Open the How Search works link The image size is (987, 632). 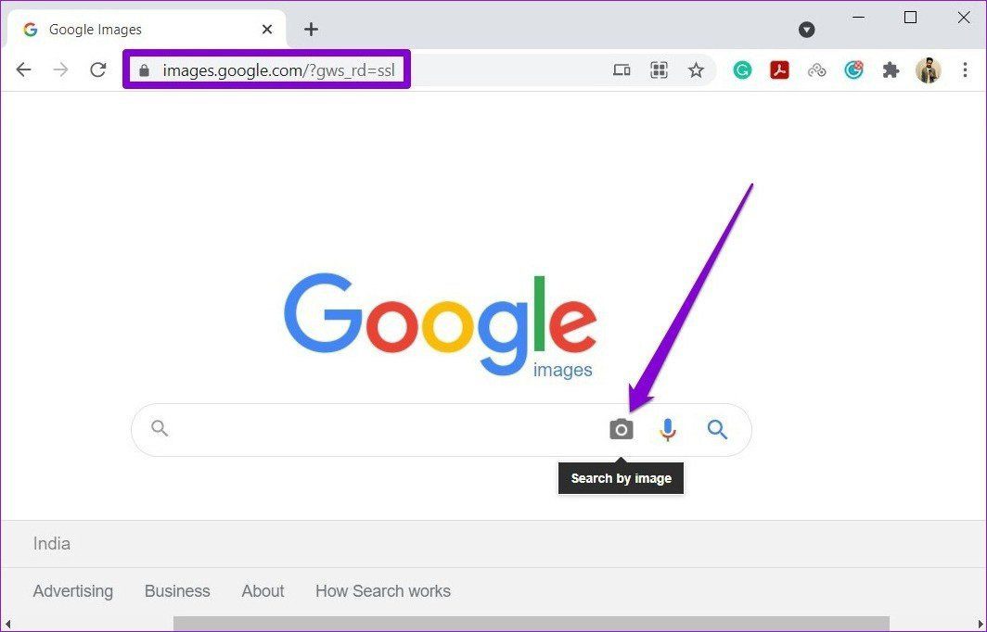(383, 591)
